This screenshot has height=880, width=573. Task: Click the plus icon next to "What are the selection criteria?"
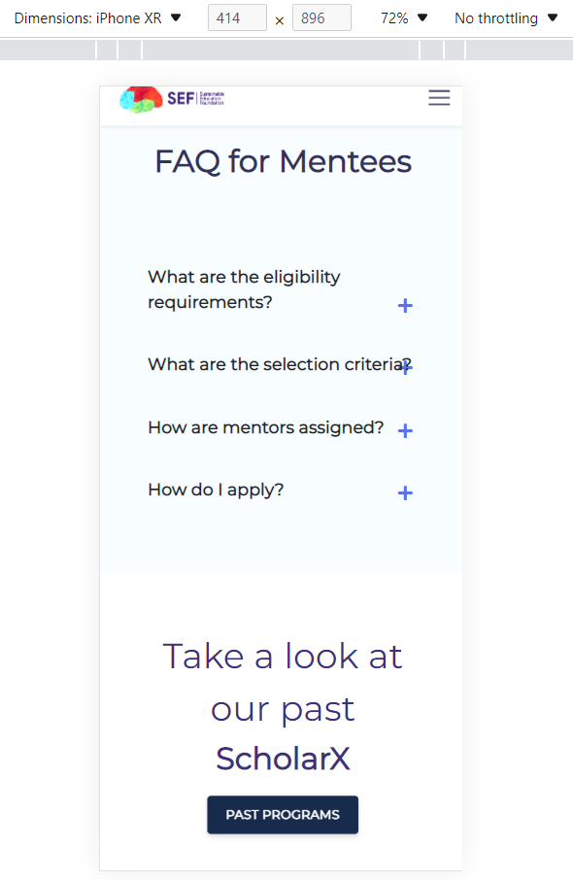[405, 365]
